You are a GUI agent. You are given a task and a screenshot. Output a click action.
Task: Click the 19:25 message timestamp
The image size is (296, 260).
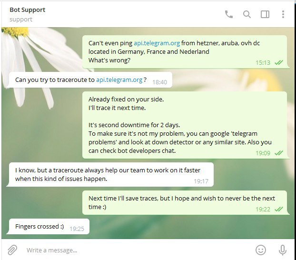pos(77,229)
